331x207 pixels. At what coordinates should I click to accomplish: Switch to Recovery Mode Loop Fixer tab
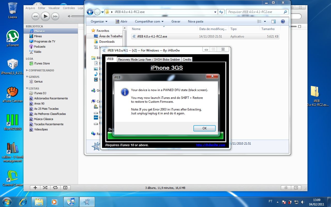(x=149, y=60)
